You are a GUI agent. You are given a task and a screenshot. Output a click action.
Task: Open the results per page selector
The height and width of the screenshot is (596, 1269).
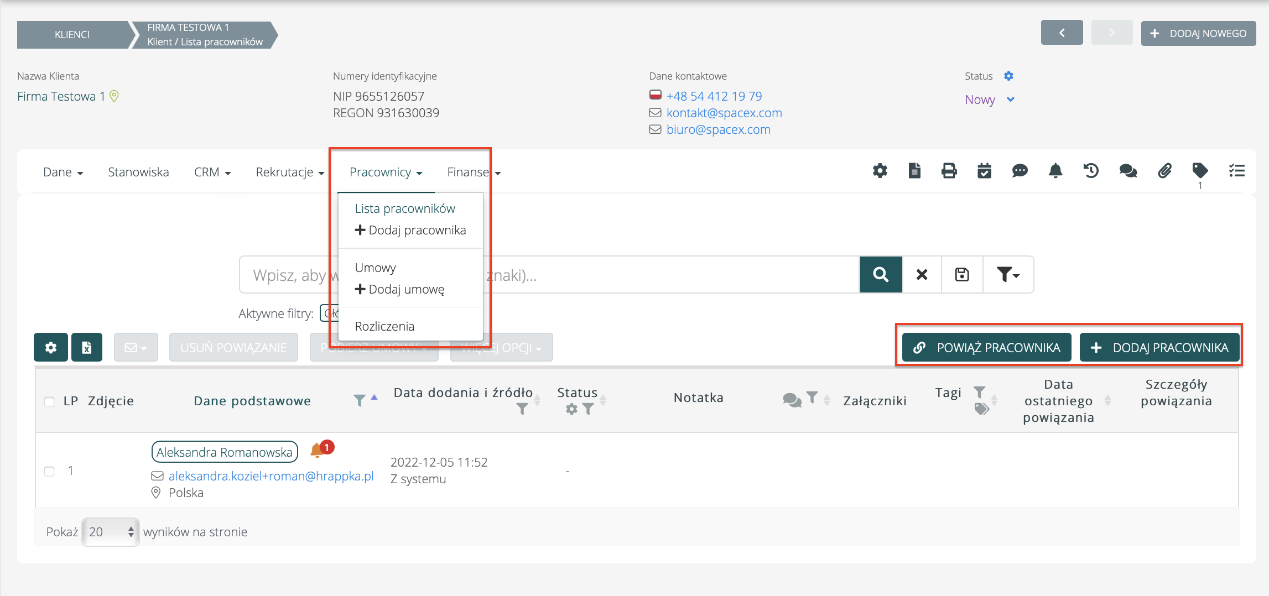coord(110,532)
